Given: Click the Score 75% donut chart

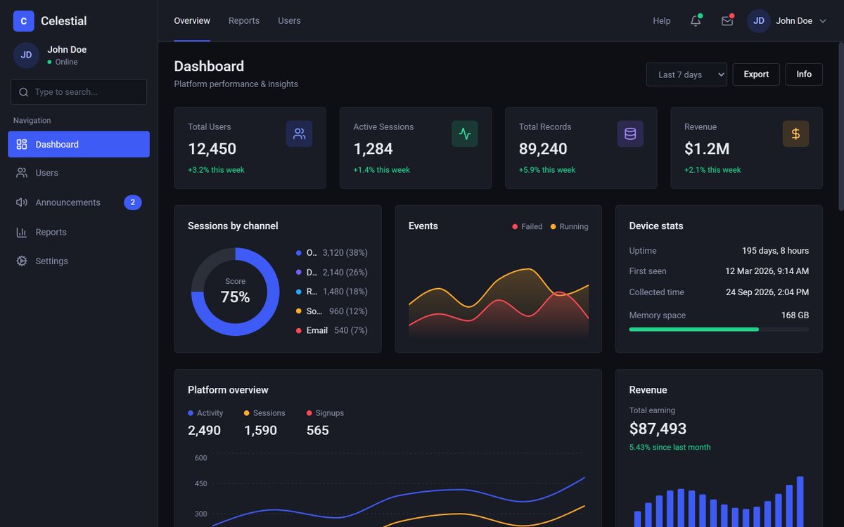Looking at the screenshot, I should click(235, 292).
